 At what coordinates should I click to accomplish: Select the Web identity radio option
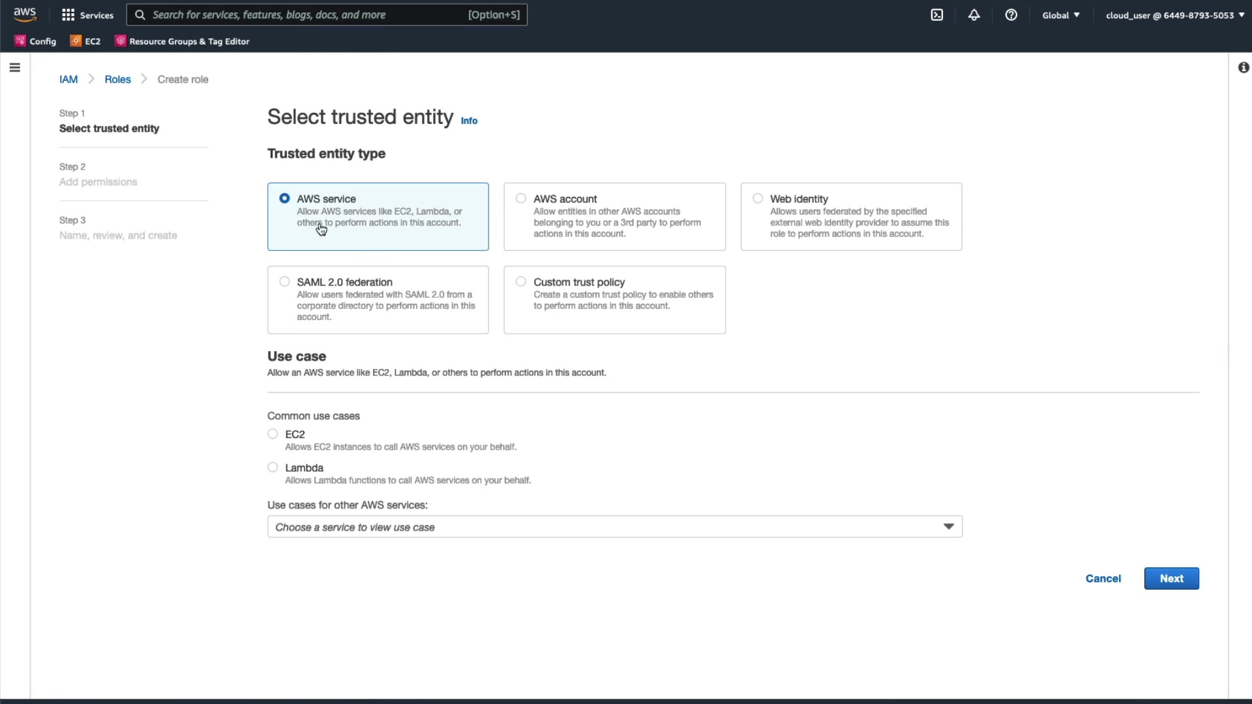pyautogui.click(x=758, y=199)
